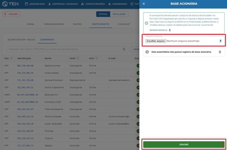Switch to the Organizadores tab
Image resolution: width=227 pixels, height=150 pixels.
(54, 24)
